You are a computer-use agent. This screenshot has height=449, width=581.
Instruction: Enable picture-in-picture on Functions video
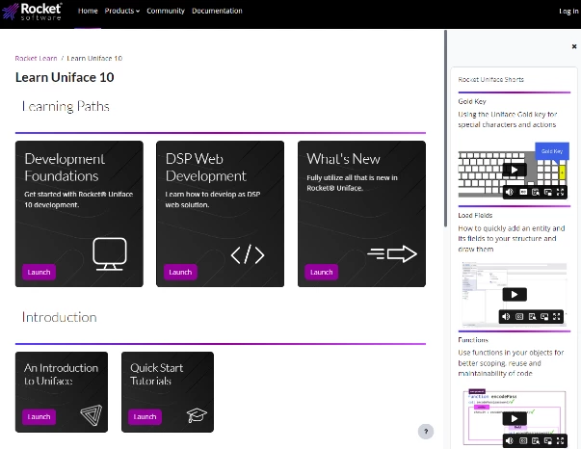(x=547, y=440)
